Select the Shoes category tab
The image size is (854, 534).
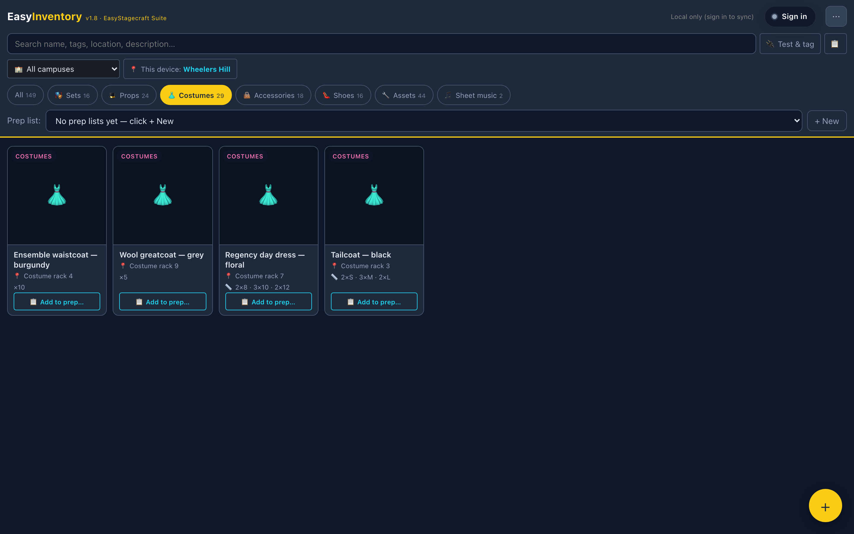click(343, 95)
